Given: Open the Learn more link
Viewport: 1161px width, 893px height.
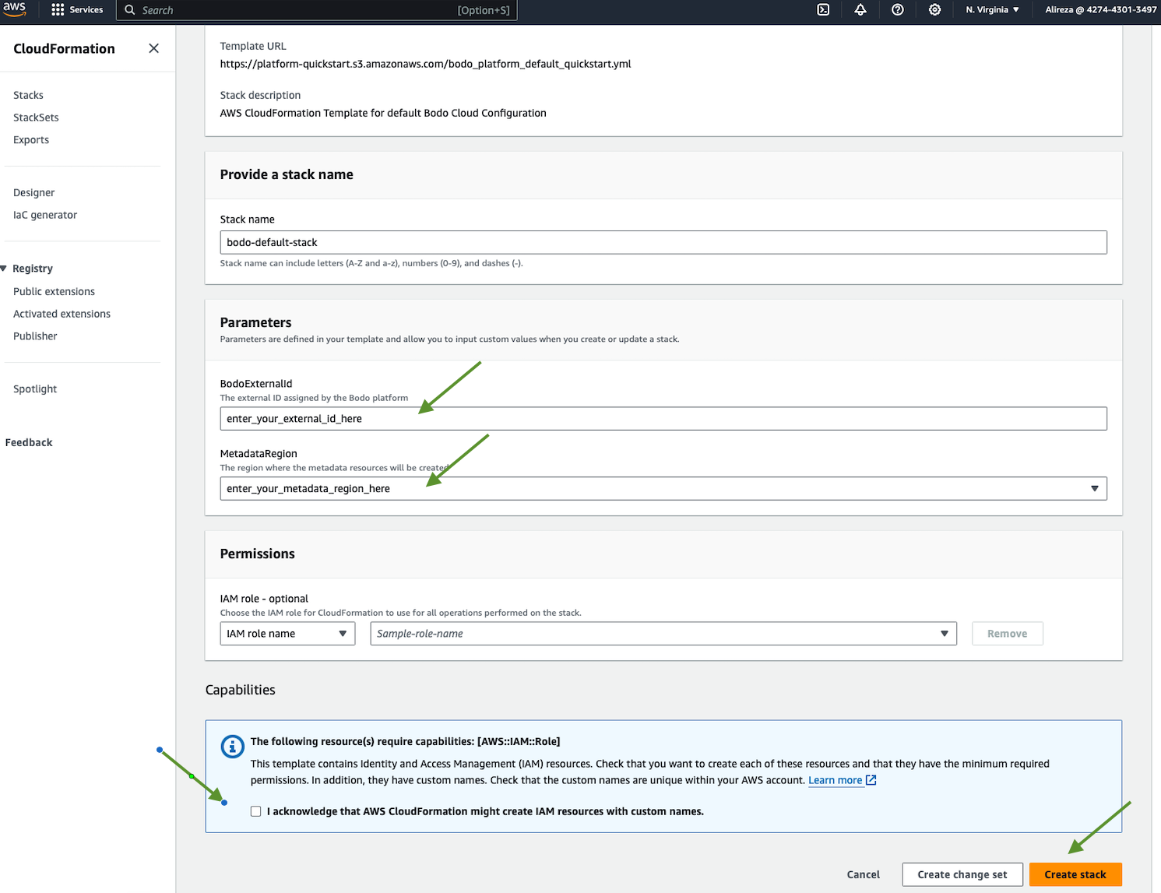Looking at the screenshot, I should (x=835, y=780).
